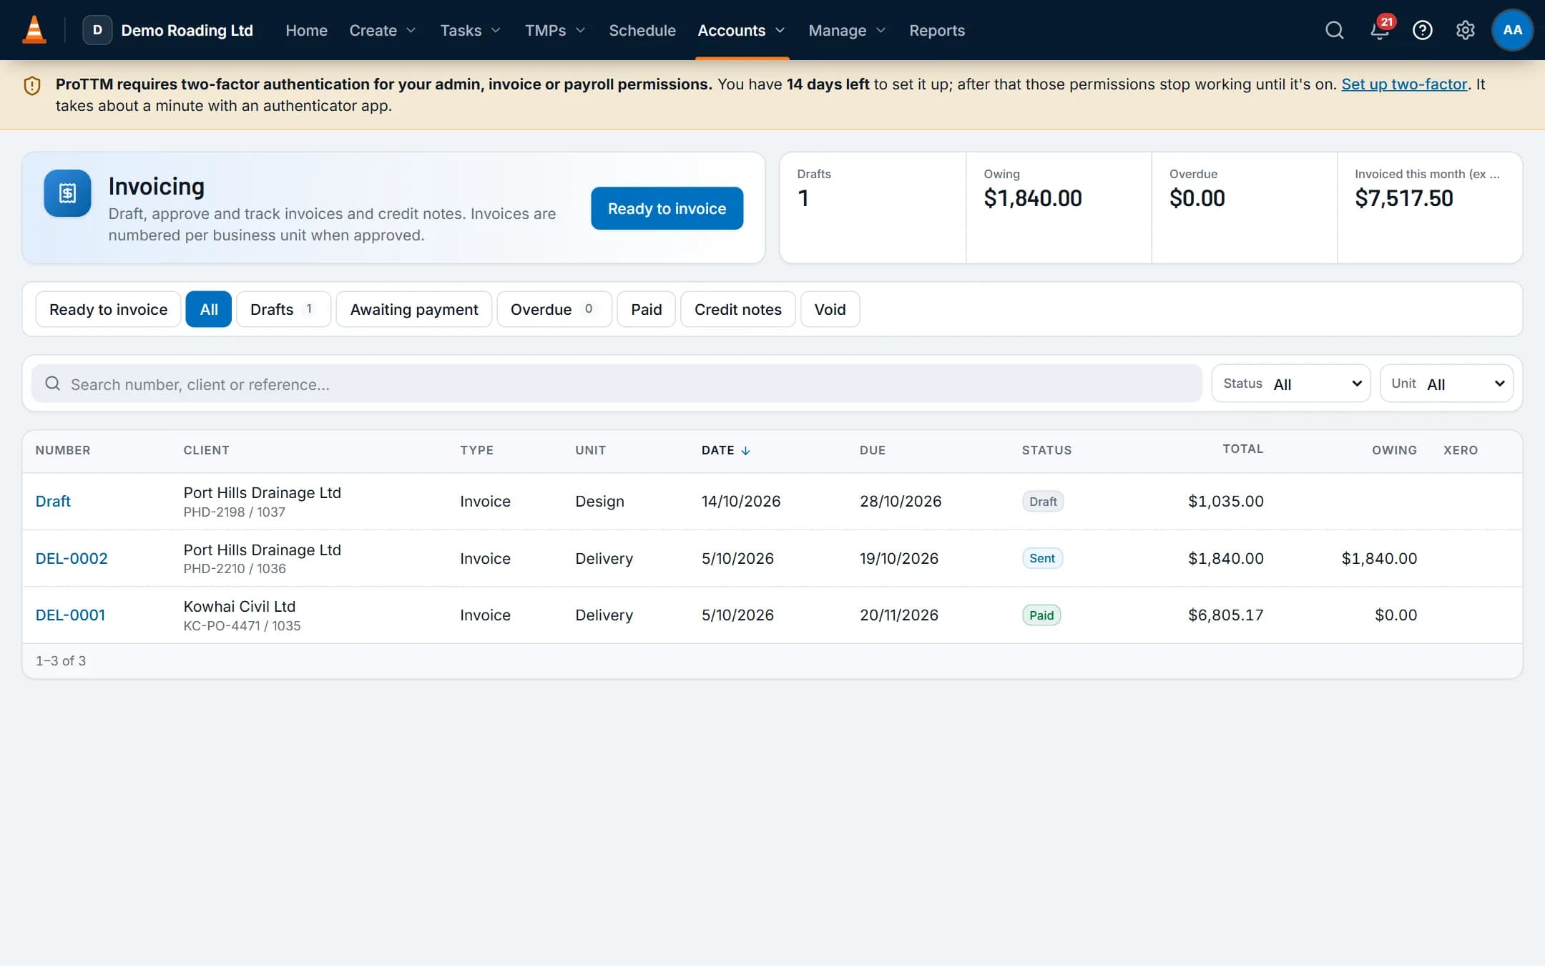Open the Schedule page
Viewport: 1545px width, 966px height.
[642, 30]
